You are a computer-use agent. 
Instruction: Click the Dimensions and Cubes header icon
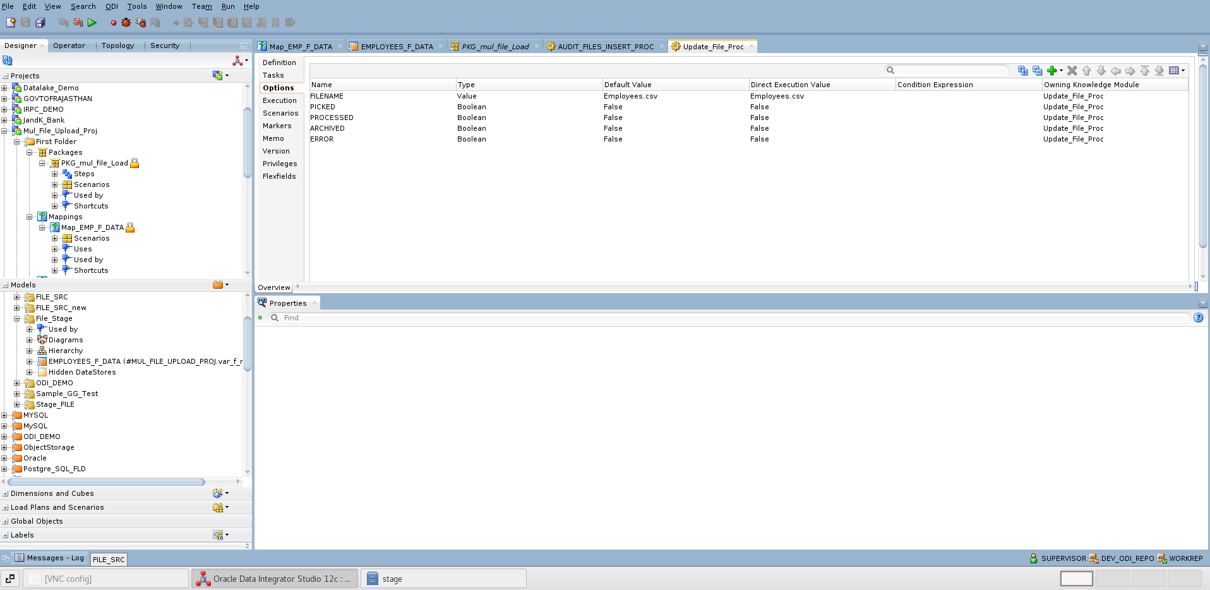pos(218,493)
